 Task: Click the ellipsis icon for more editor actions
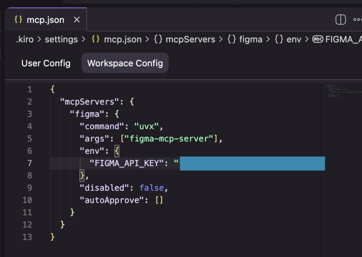pos(357,20)
